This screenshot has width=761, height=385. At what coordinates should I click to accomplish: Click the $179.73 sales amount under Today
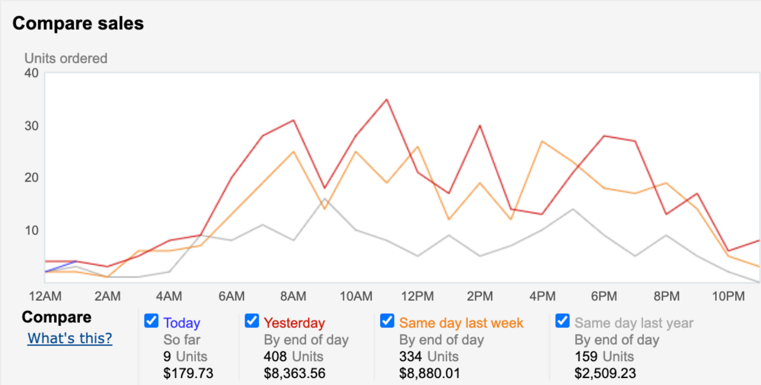188,373
